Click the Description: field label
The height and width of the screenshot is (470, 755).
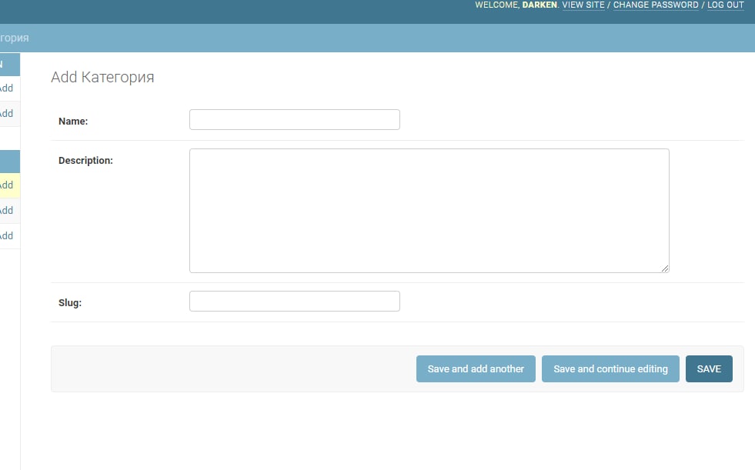click(x=85, y=161)
